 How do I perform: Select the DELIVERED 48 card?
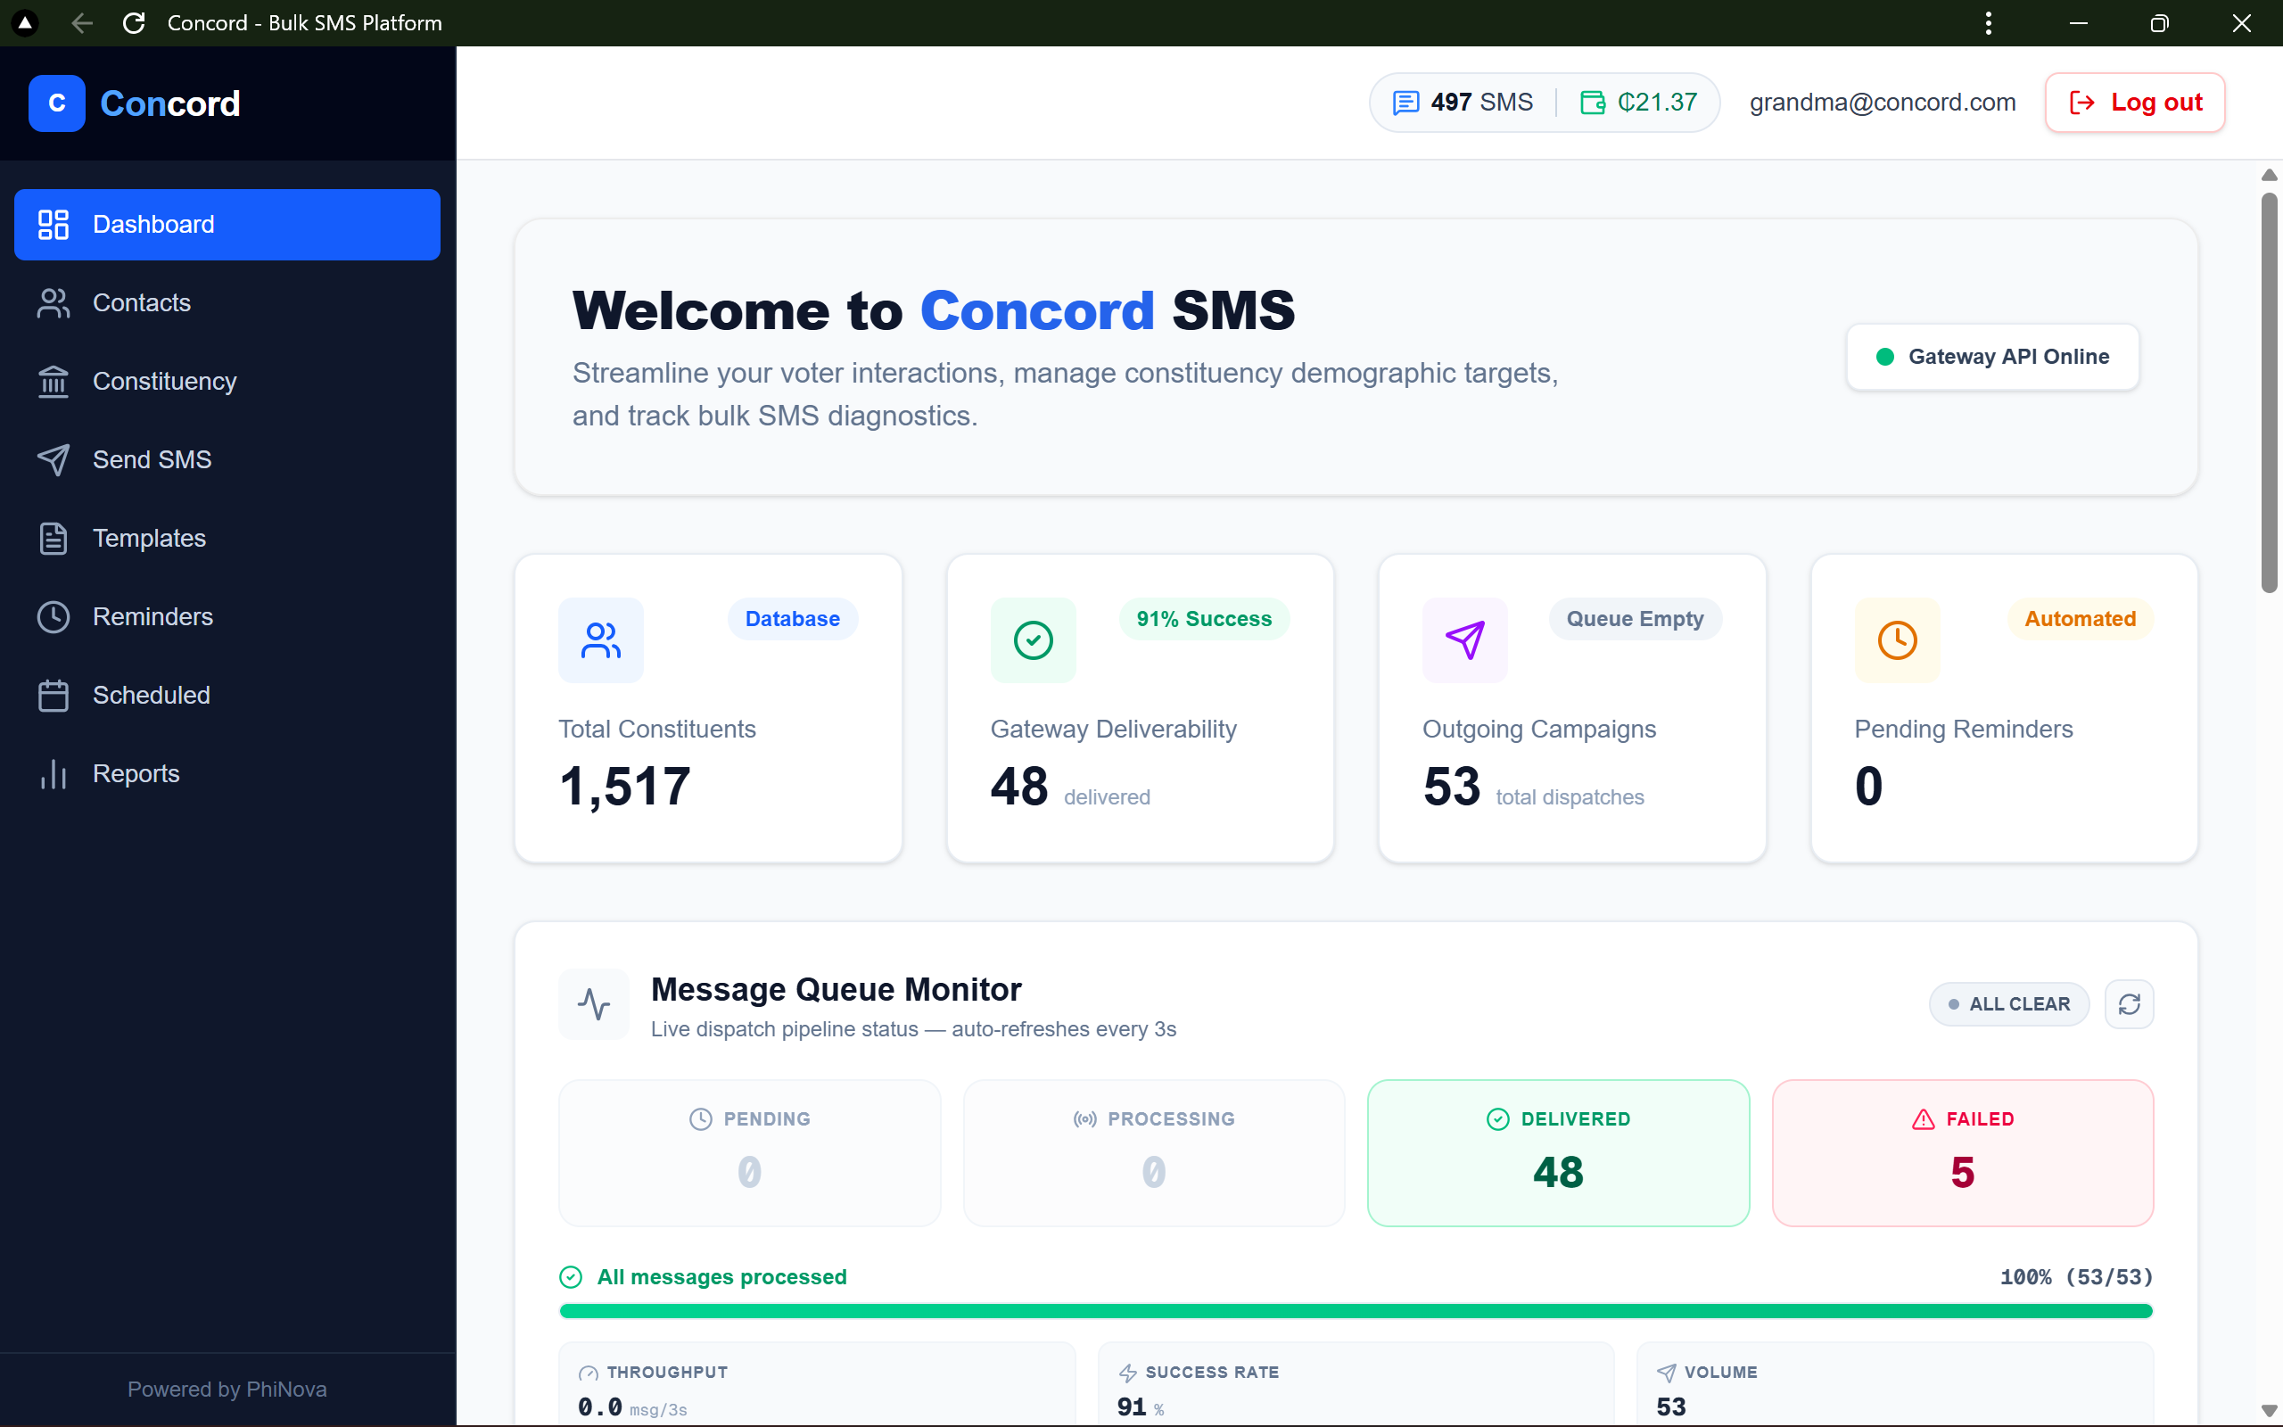click(x=1559, y=1153)
